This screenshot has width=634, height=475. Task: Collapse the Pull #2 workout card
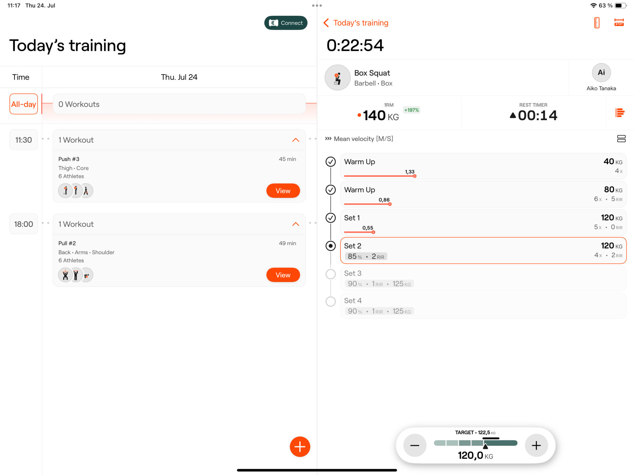click(x=296, y=224)
